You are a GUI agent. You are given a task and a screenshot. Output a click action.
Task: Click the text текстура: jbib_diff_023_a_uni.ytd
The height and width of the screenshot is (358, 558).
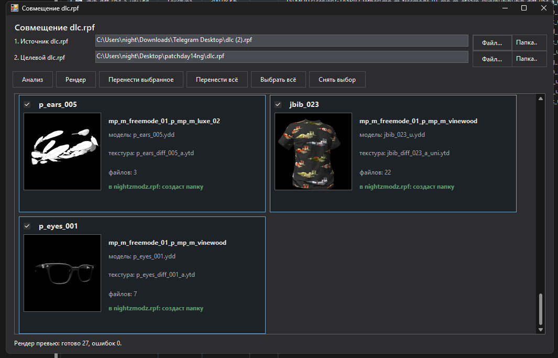coord(404,153)
